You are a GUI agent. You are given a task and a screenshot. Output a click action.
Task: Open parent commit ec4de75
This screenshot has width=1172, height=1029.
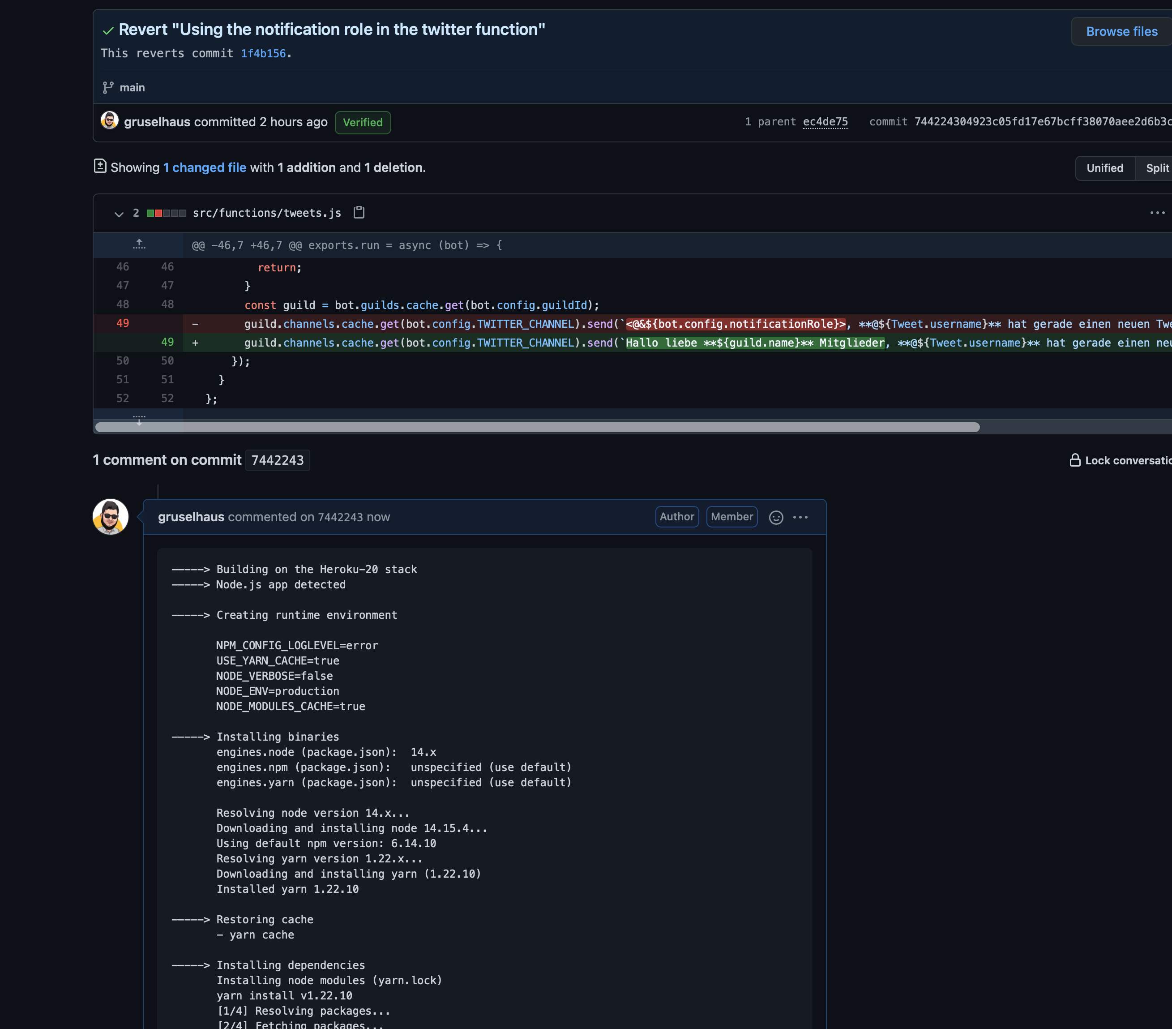point(825,122)
